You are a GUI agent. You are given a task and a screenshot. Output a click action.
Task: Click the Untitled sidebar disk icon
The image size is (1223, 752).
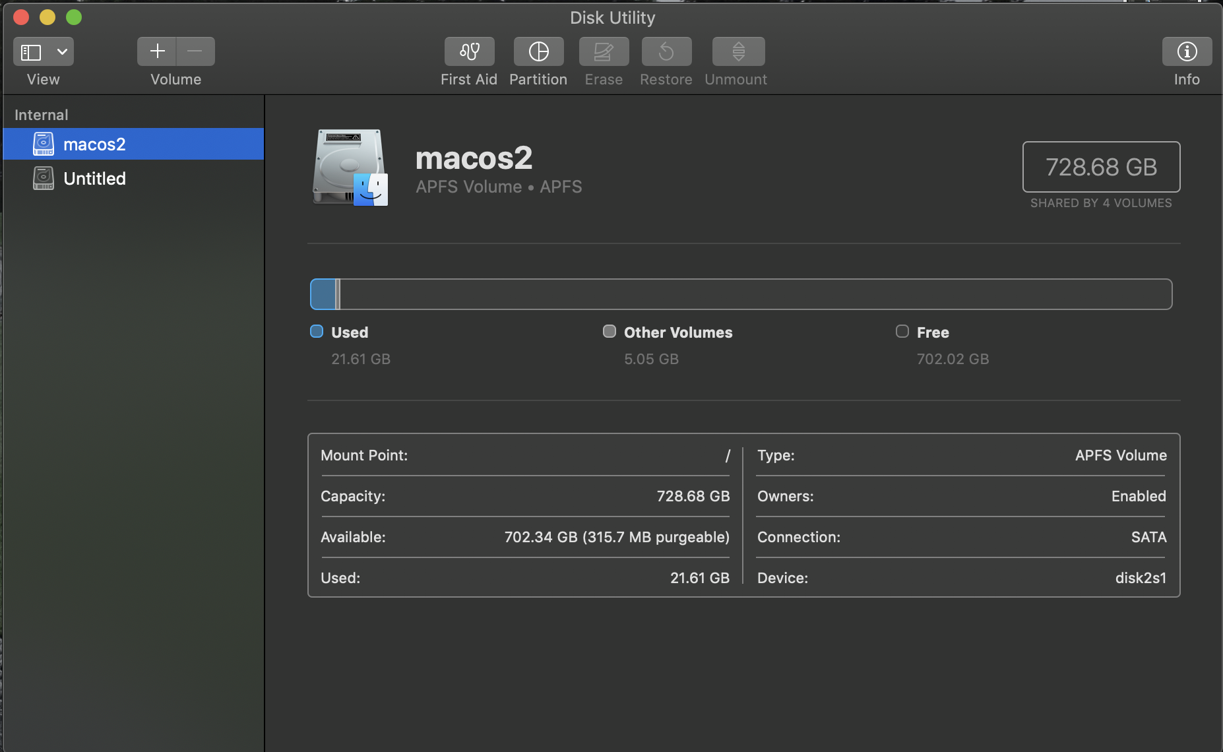[x=44, y=178]
